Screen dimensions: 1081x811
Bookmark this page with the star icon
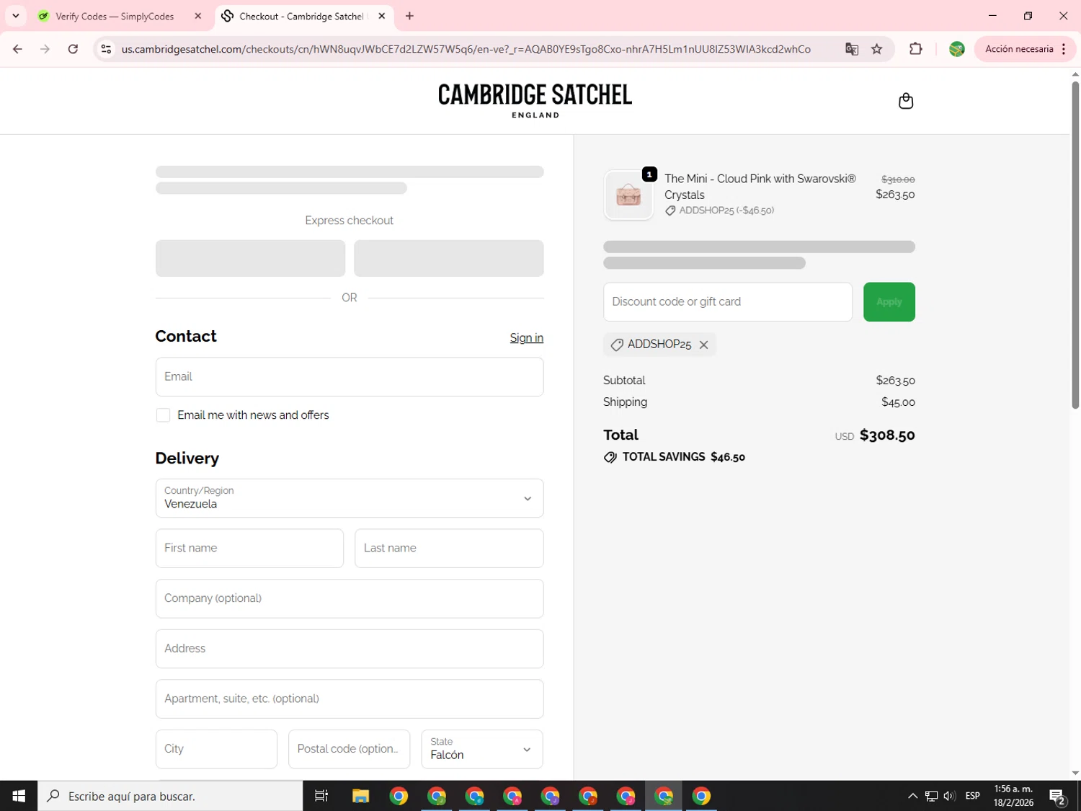pos(876,49)
